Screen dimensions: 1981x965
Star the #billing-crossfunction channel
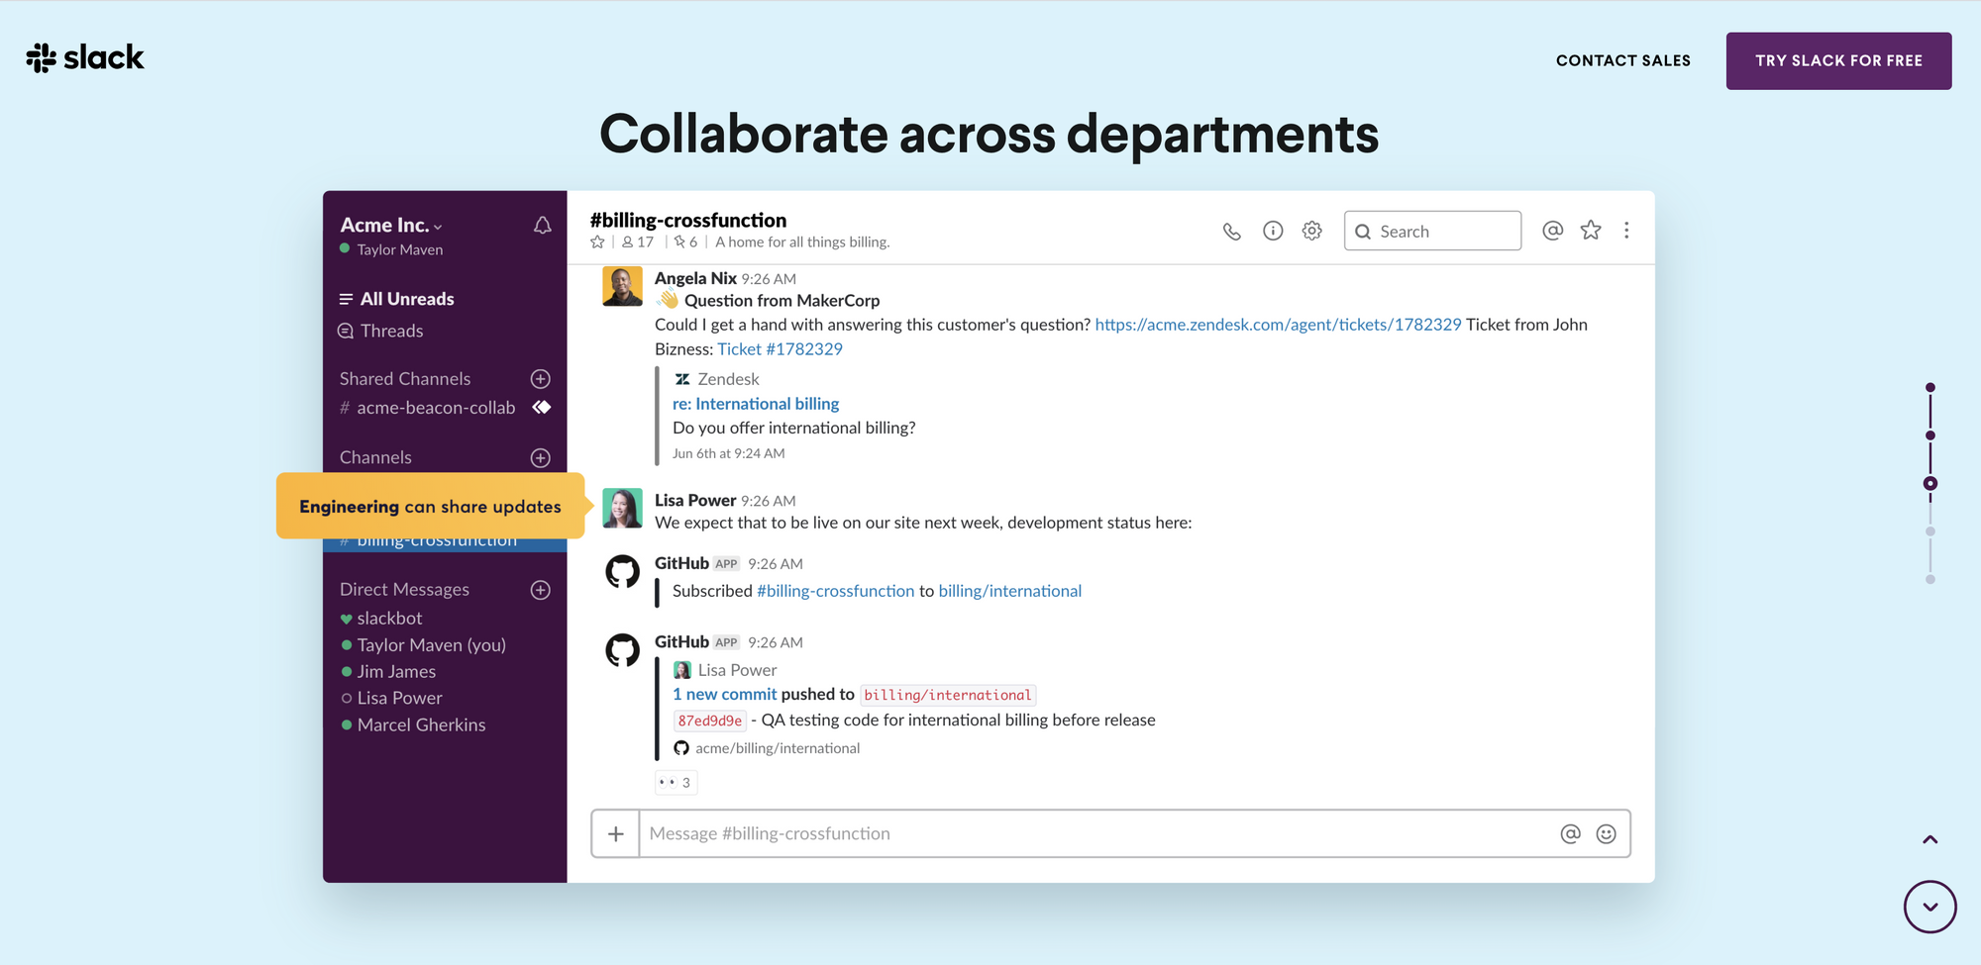pyautogui.click(x=597, y=242)
